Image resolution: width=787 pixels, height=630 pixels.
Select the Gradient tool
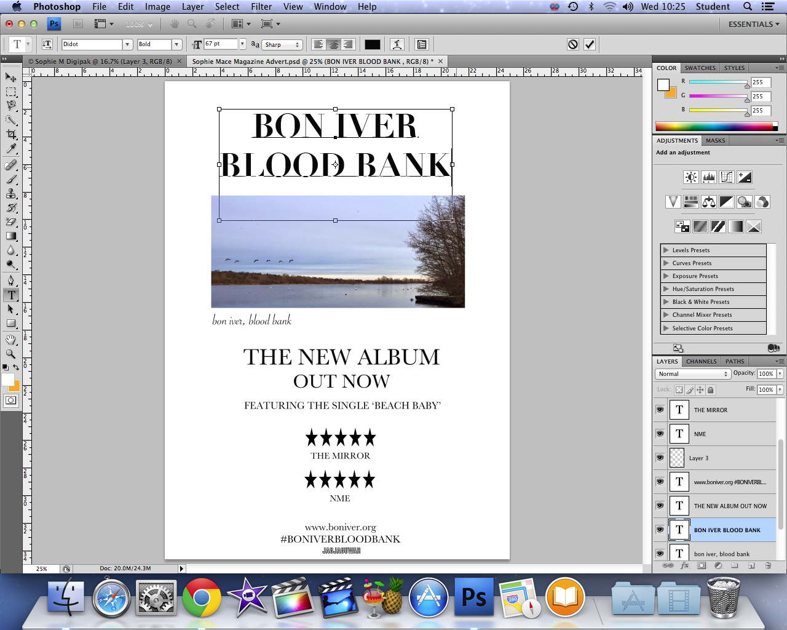point(11,236)
